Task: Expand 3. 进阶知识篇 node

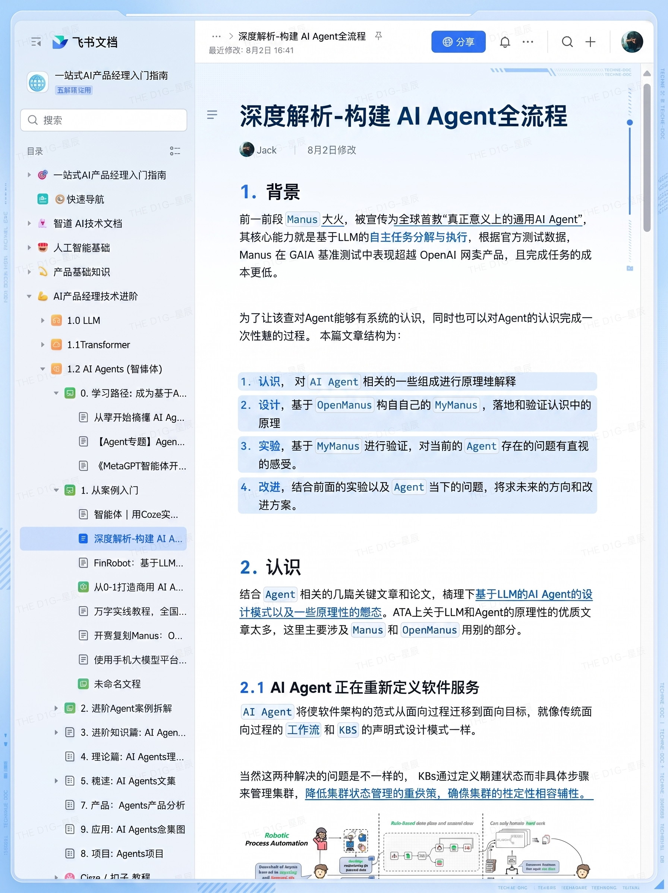Action: (57, 732)
